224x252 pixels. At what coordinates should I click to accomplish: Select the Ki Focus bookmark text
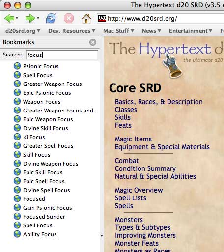point(34,137)
